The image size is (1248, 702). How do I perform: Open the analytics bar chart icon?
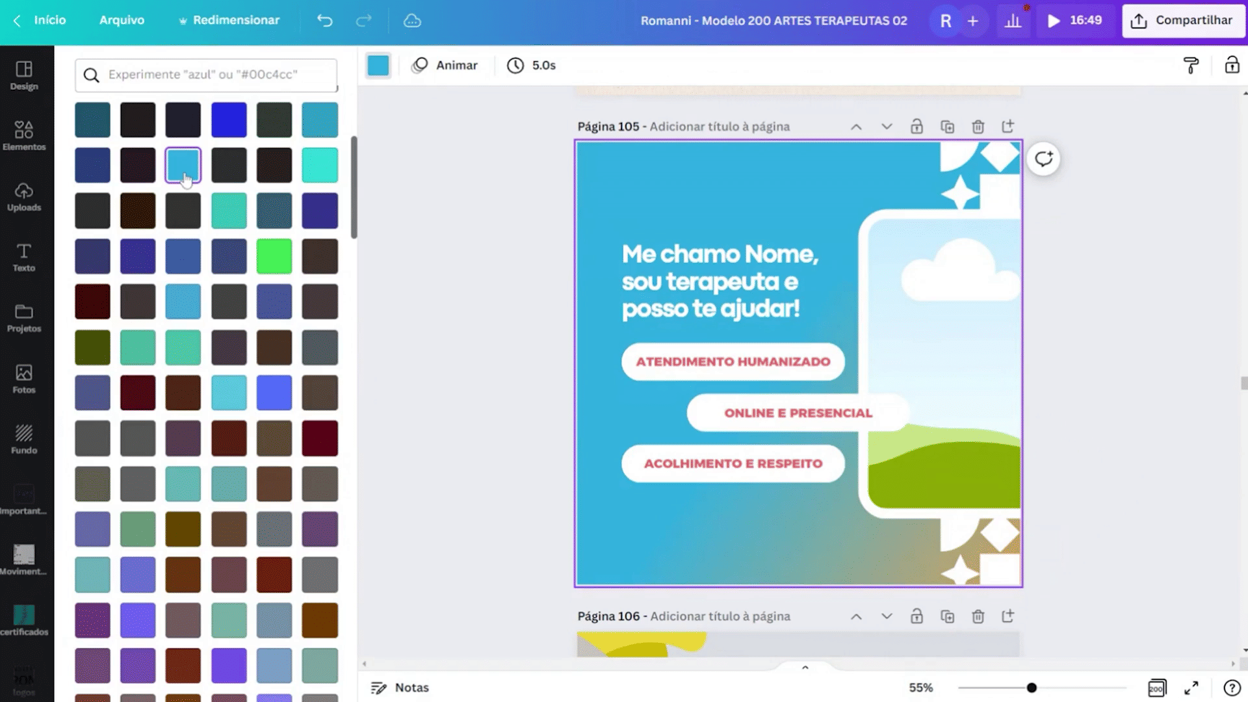pyautogui.click(x=1013, y=21)
